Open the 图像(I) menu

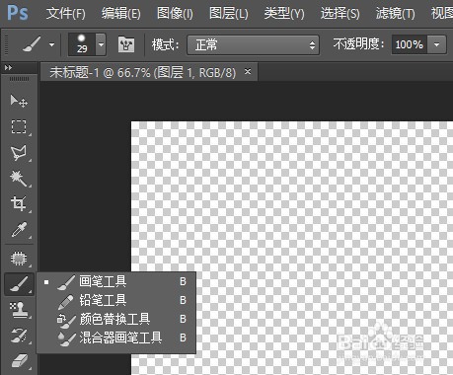[175, 14]
